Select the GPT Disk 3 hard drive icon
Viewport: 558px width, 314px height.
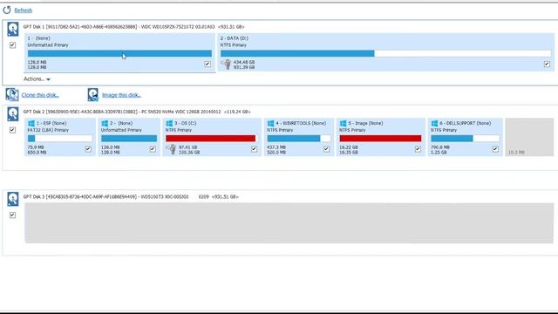13,199
